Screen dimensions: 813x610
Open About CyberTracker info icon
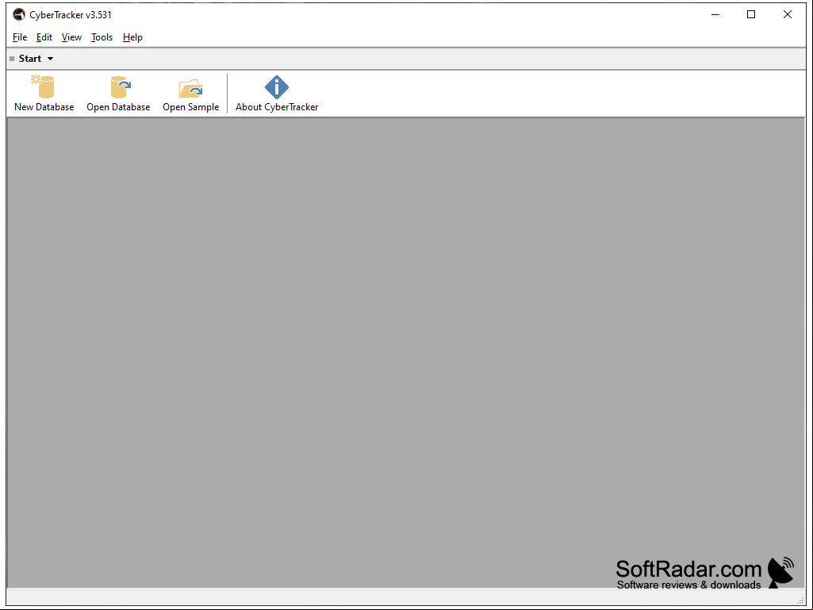(277, 87)
